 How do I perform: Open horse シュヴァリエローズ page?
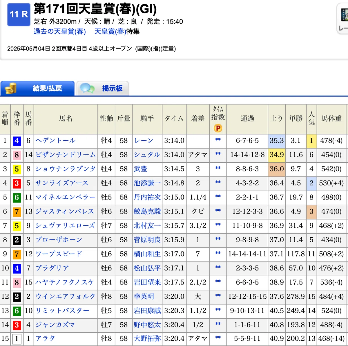click(65, 225)
